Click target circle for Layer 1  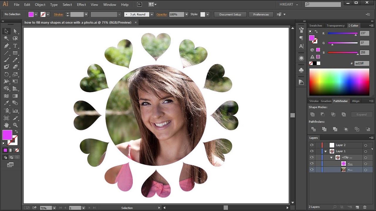366,151
